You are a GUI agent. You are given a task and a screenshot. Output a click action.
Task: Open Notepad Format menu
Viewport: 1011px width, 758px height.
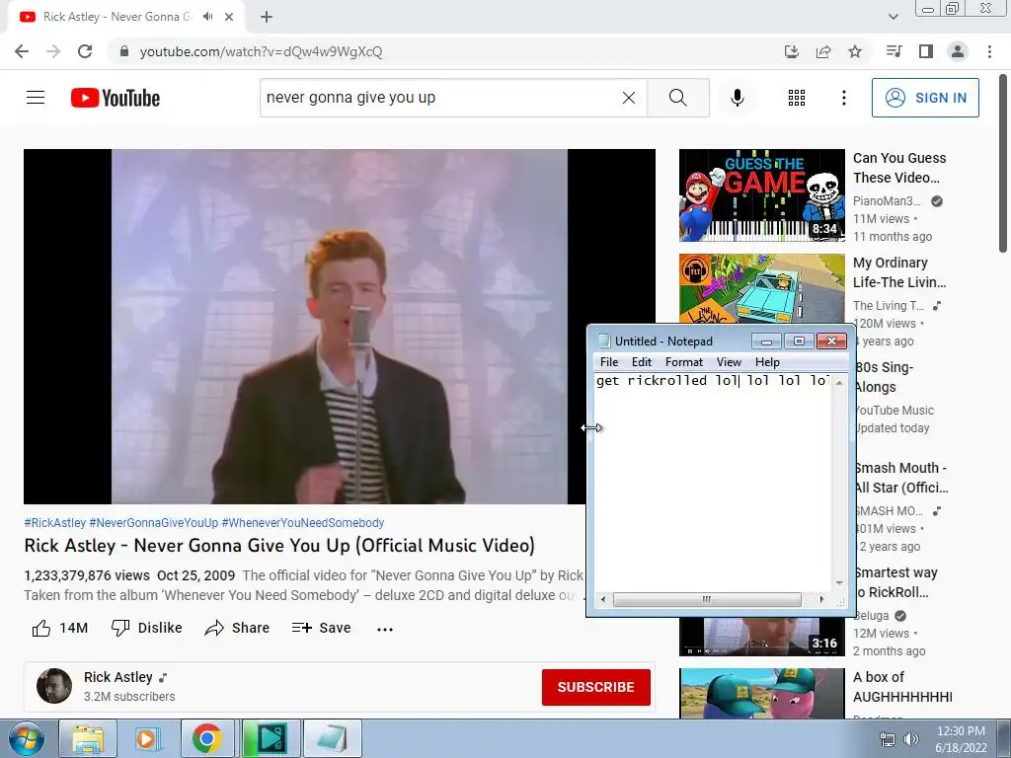tap(683, 361)
